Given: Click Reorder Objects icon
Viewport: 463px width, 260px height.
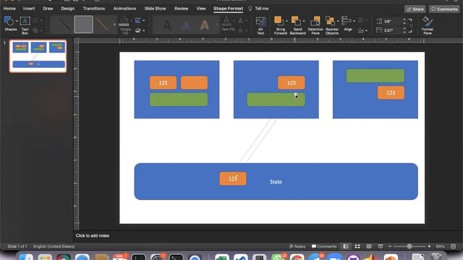Looking at the screenshot, I should coord(330,21).
